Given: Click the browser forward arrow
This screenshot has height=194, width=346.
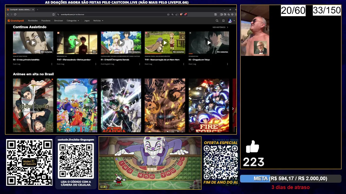Looking at the screenshot, I should (x=11, y=14).
